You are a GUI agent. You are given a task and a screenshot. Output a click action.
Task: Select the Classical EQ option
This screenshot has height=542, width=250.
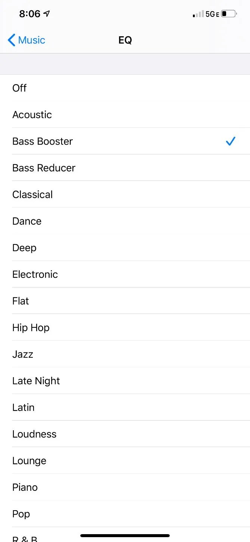click(125, 194)
